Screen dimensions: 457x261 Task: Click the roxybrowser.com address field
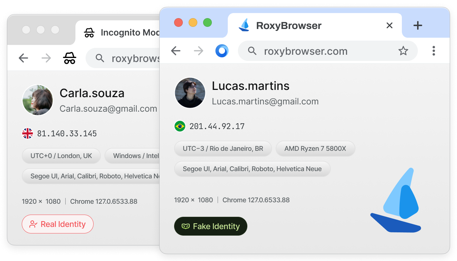(x=328, y=51)
